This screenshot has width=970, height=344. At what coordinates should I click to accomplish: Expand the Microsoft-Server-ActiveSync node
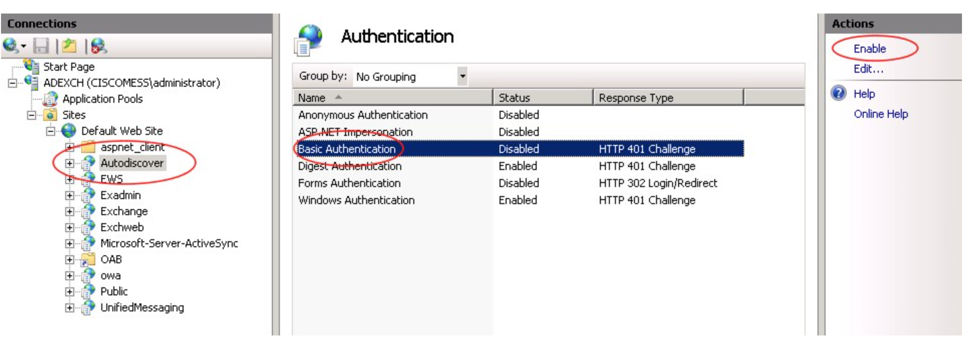[70, 244]
